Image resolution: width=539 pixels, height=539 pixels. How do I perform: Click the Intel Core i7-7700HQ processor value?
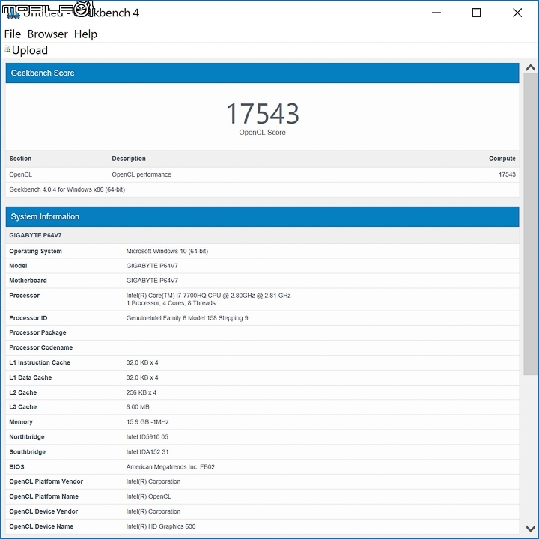(x=208, y=296)
